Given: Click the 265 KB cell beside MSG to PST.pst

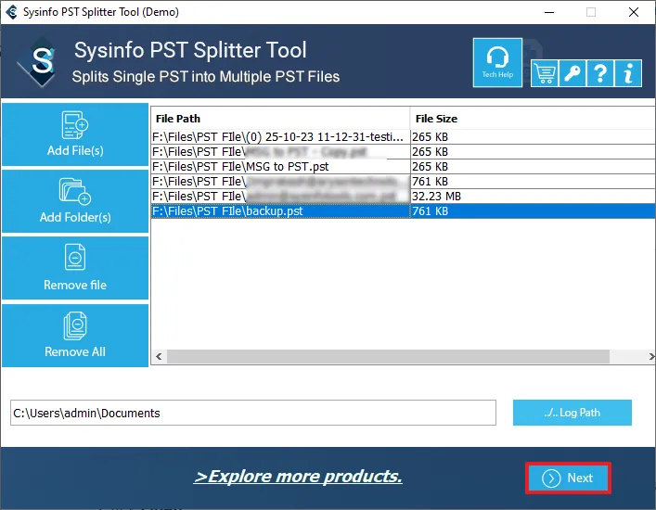Looking at the screenshot, I should point(533,166).
